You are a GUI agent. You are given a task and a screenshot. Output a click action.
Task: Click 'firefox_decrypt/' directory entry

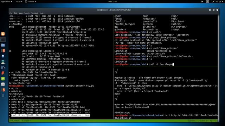pos(125,24)
